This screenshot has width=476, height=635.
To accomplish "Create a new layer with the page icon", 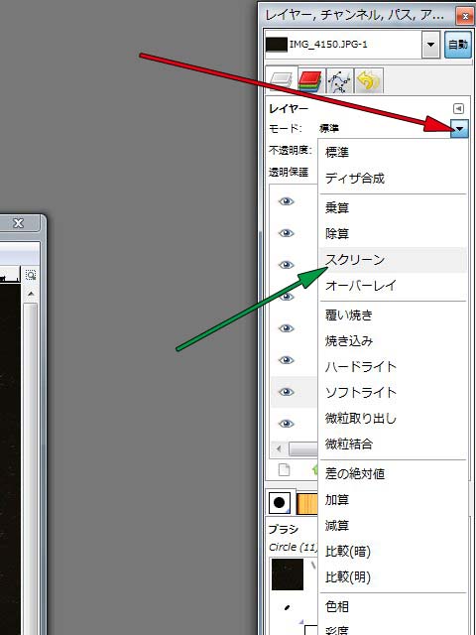I will point(285,469).
